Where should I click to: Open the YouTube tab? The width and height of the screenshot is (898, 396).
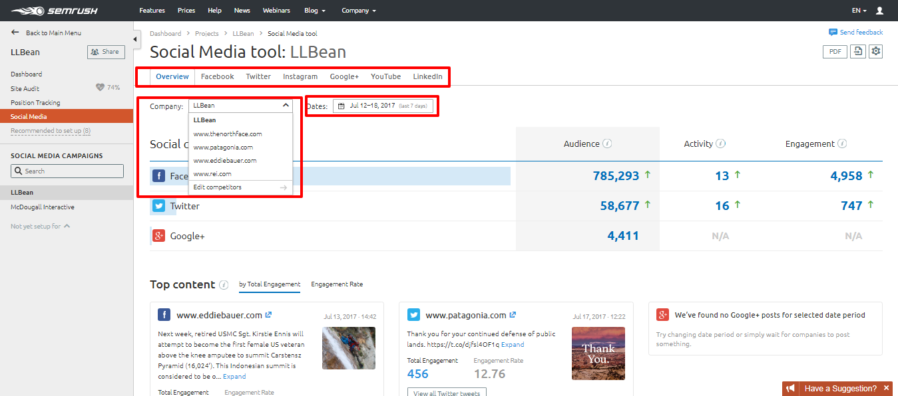(385, 76)
